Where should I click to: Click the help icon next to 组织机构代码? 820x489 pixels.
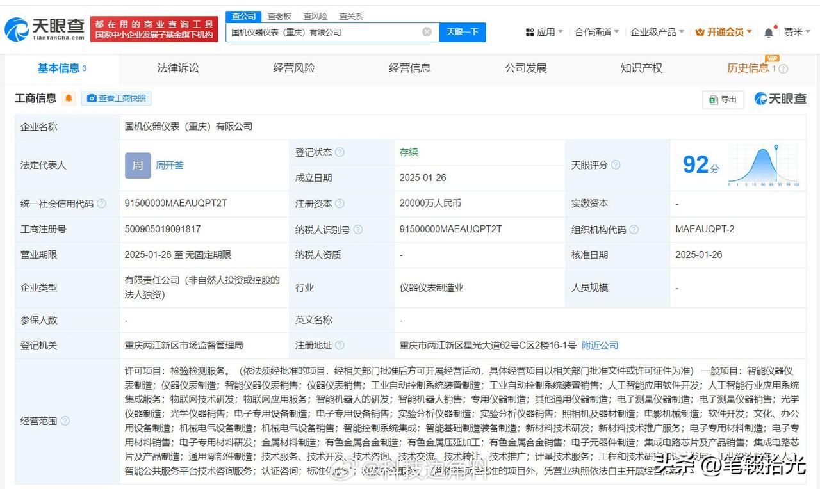634,229
